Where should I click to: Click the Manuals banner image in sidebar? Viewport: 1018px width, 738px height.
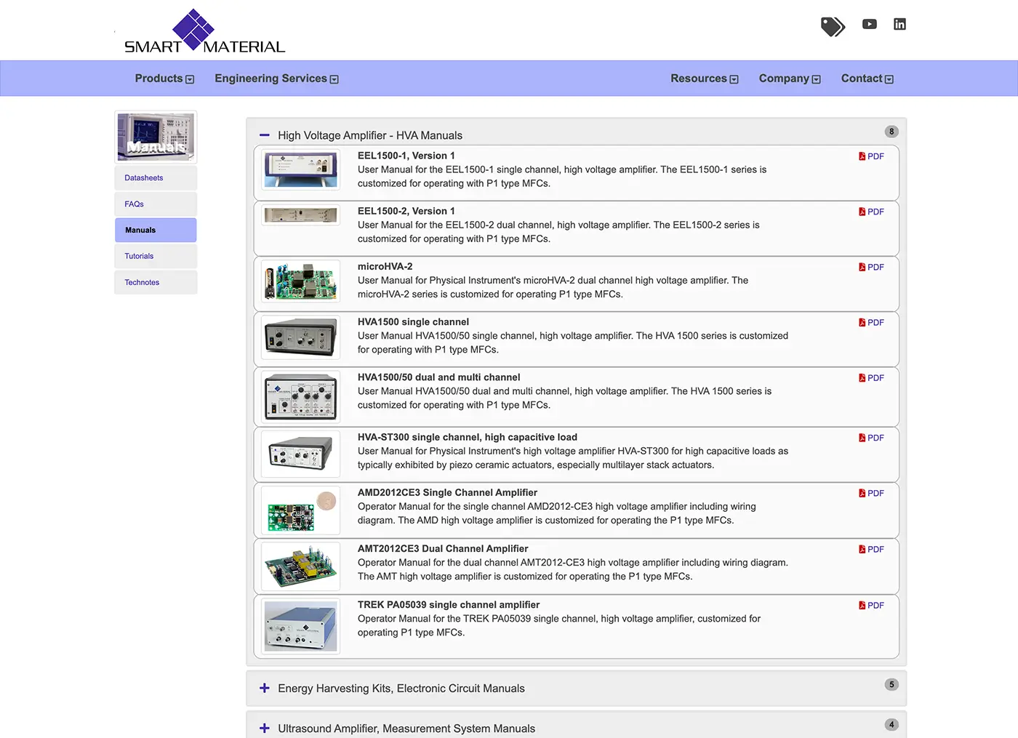[x=156, y=137]
